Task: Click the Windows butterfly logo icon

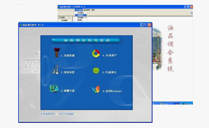Action: pos(96,89)
